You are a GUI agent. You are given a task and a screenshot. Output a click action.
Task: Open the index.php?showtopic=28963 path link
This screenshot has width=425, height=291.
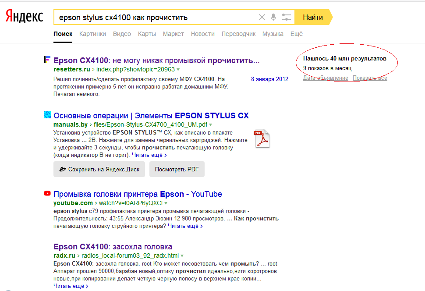135,69
